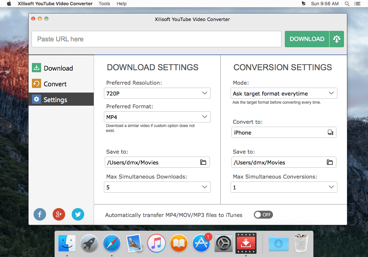The image size is (368, 257).
Task: Open the Help menu
Action: [122, 4]
